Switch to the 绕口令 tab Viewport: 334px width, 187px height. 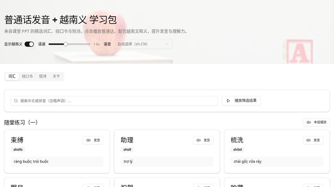[27, 76]
